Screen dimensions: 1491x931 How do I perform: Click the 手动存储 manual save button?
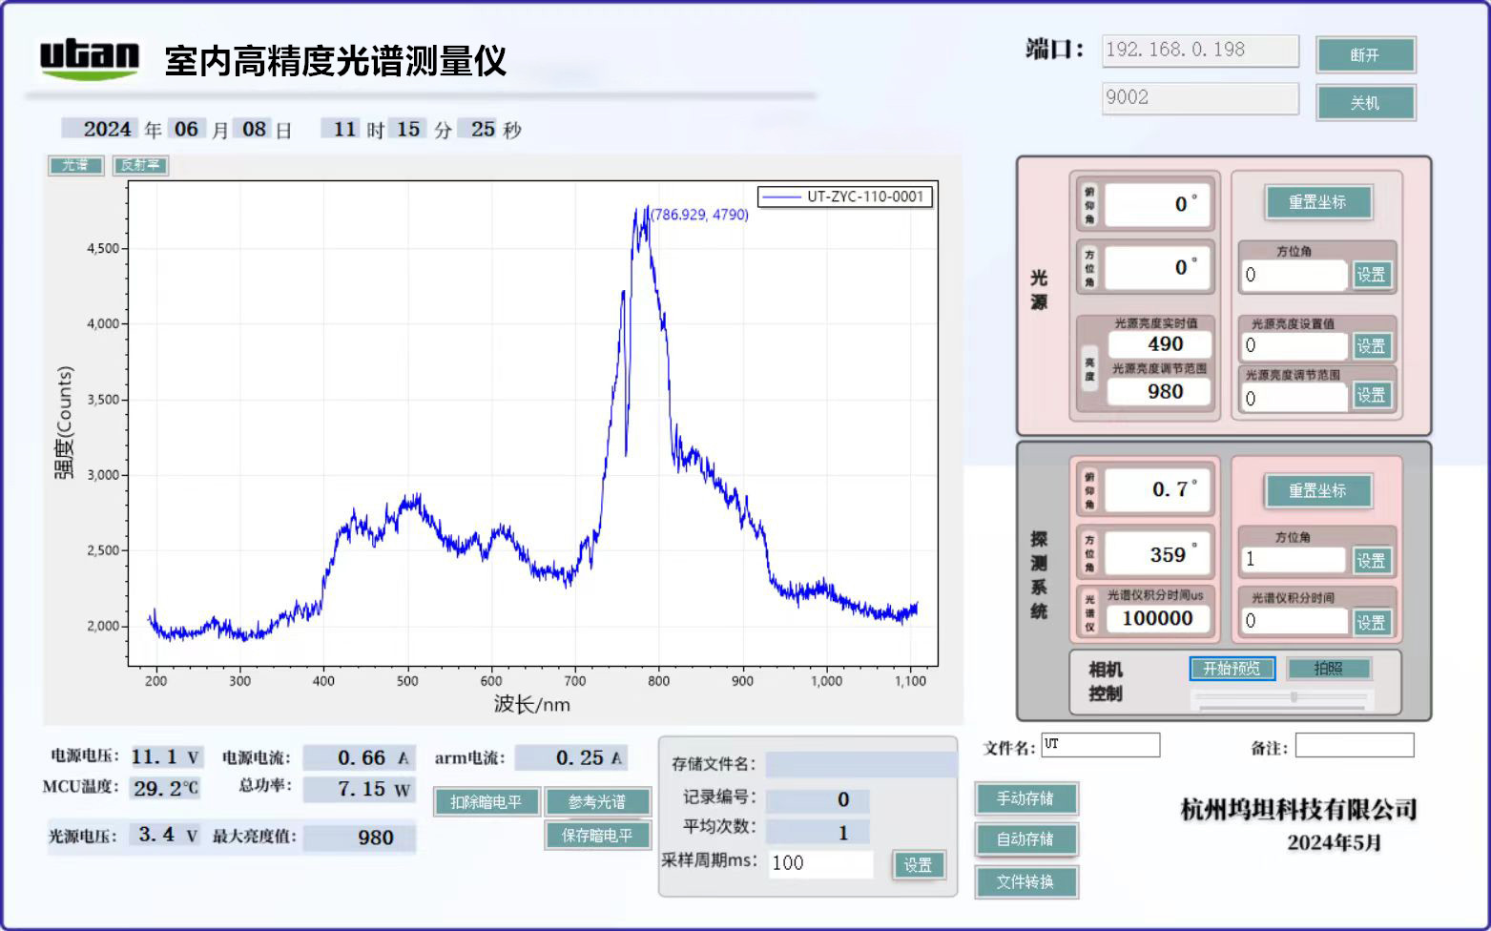tap(1025, 798)
